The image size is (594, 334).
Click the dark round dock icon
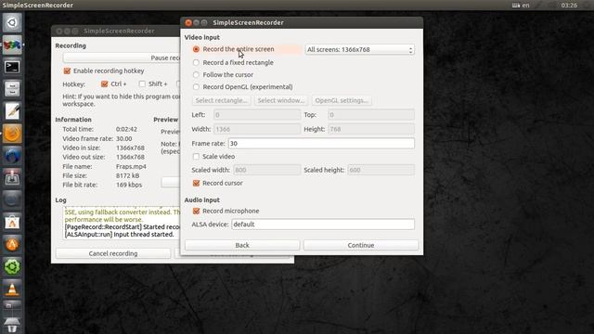pos(12,200)
